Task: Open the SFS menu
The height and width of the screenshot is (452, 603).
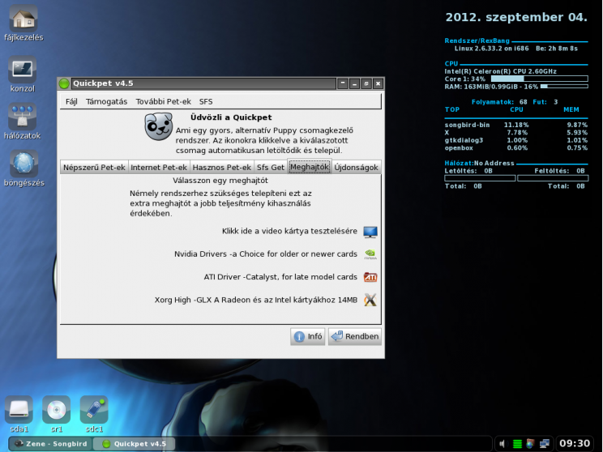Action: coord(206,101)
